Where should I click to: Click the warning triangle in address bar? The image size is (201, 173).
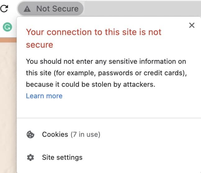pyautogui.click(x=28, y=9)
